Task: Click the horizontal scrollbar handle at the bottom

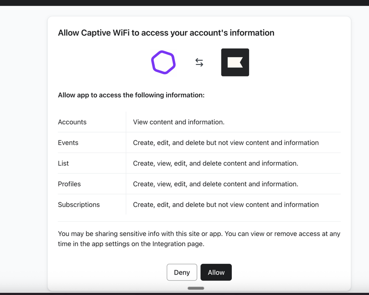Action: pos(196,288)
